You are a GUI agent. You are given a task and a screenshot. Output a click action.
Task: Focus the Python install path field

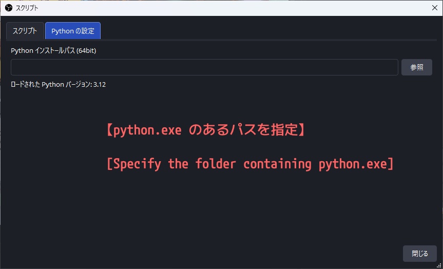pos(204,67)
